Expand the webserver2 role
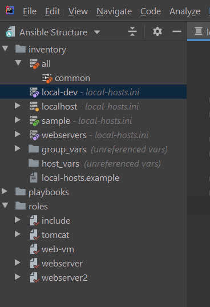The width and height of the screenshot is (210, 307). [x=18, y=277]
